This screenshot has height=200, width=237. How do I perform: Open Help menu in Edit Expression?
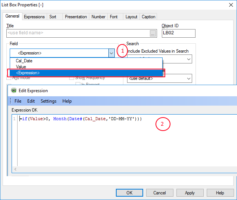pos(67,101)
